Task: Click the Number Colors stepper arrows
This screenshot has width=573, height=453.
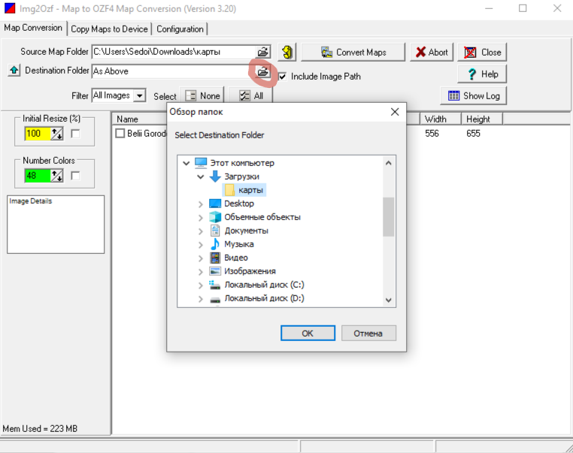Action: [x=56, y=176]
